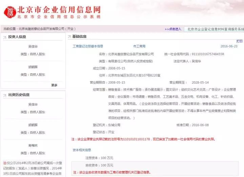Click 注册资本 100 万元 value
Viewport: 244px width, 177px height.
pos(107,158)
